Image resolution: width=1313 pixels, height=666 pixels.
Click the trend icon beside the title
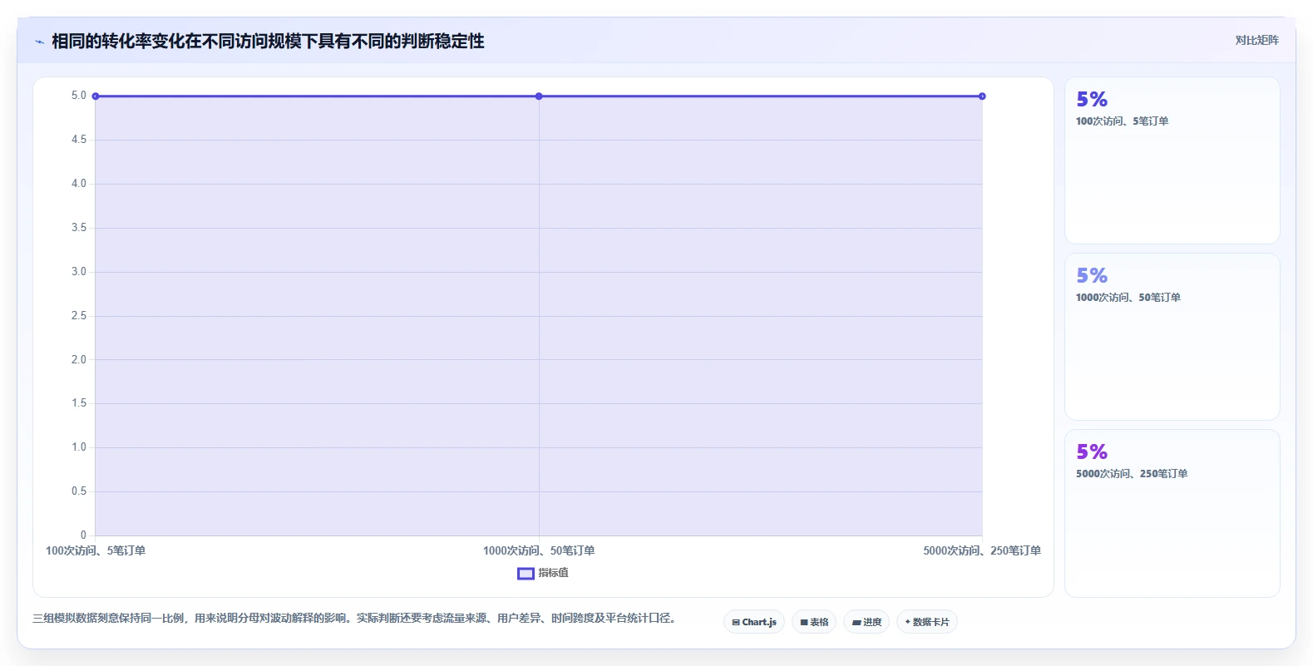point(39,42)
